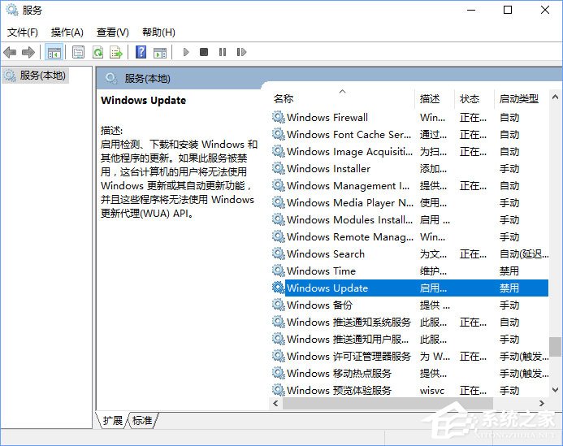The image size is (563, 446).
Task: Click 禁用 startup type of Windows Update
Action: pos(509,288)
